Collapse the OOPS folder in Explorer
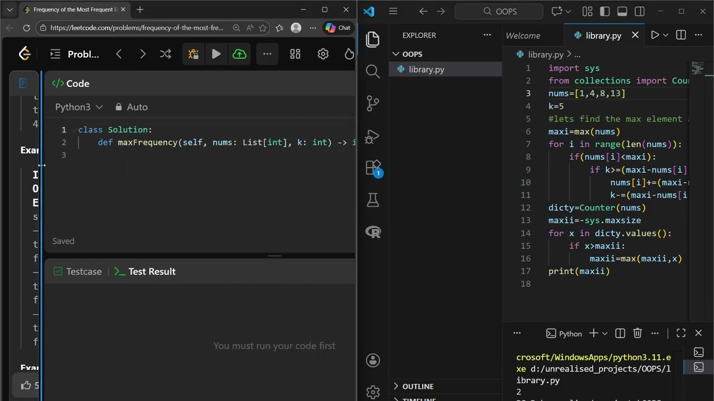 (408, 54)
